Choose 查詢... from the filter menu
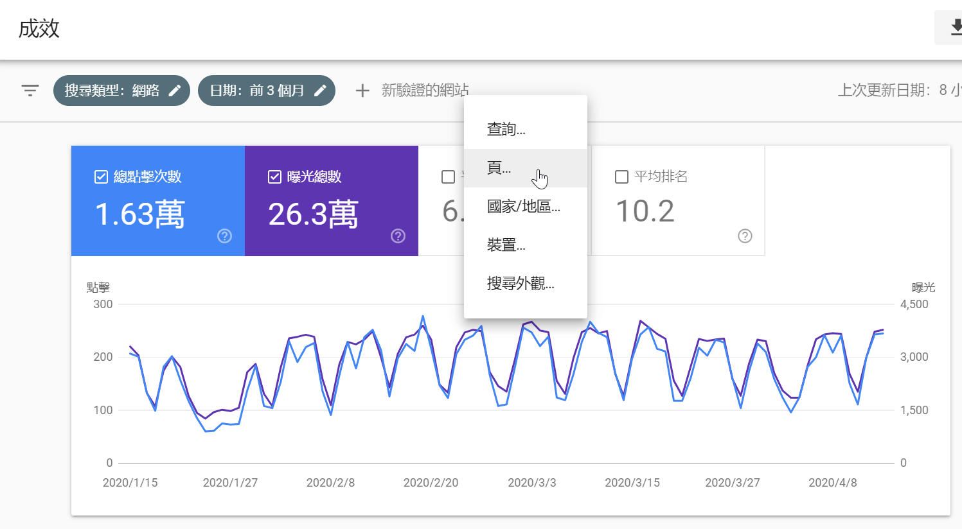This screenshot has width=962, height=529. point(526,130)
